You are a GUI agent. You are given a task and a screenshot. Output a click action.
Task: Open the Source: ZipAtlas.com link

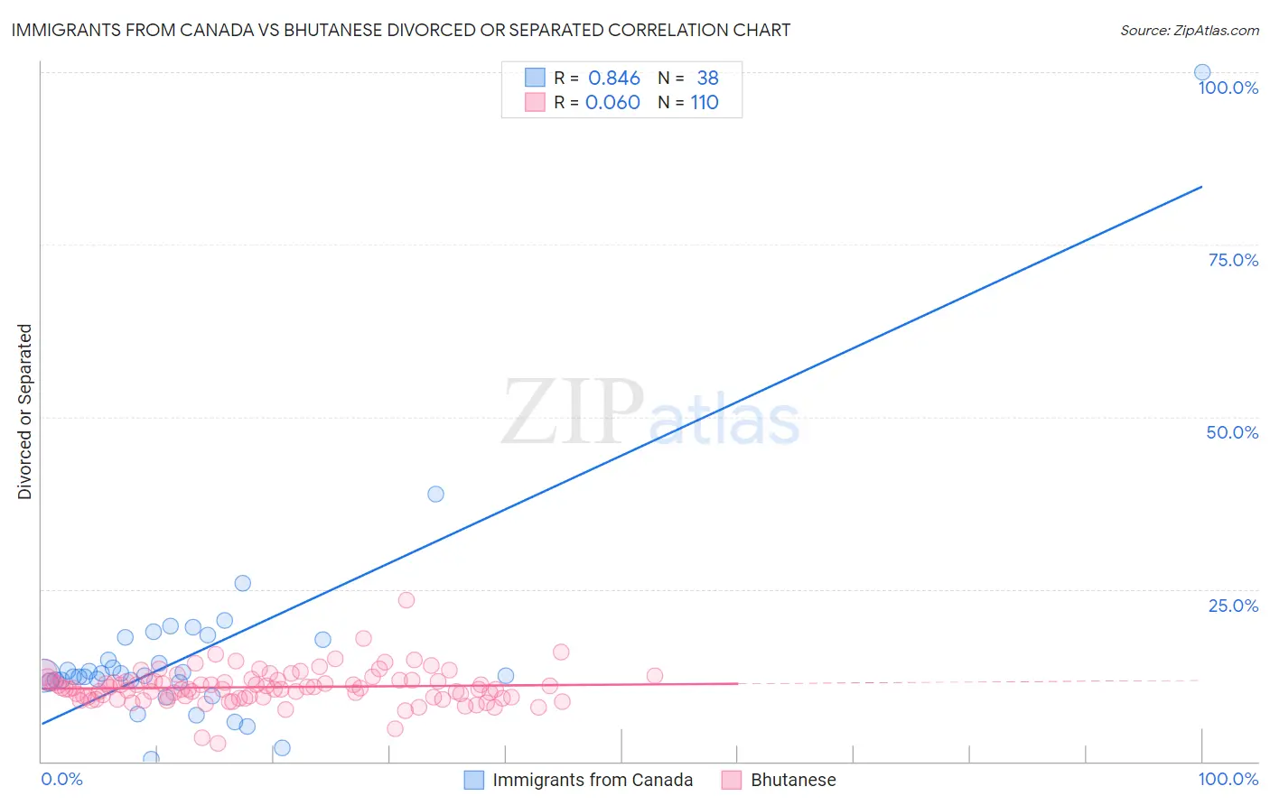point(1190,30)
